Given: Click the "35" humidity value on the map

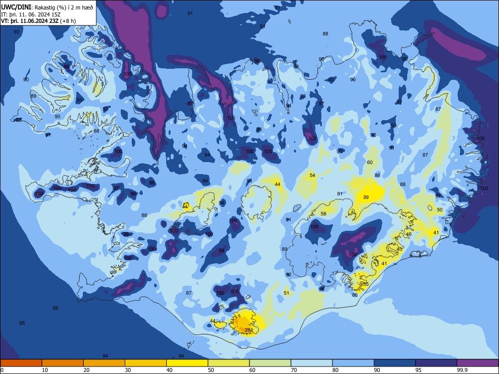Looking at the screenshot, I should coord(366,284).
